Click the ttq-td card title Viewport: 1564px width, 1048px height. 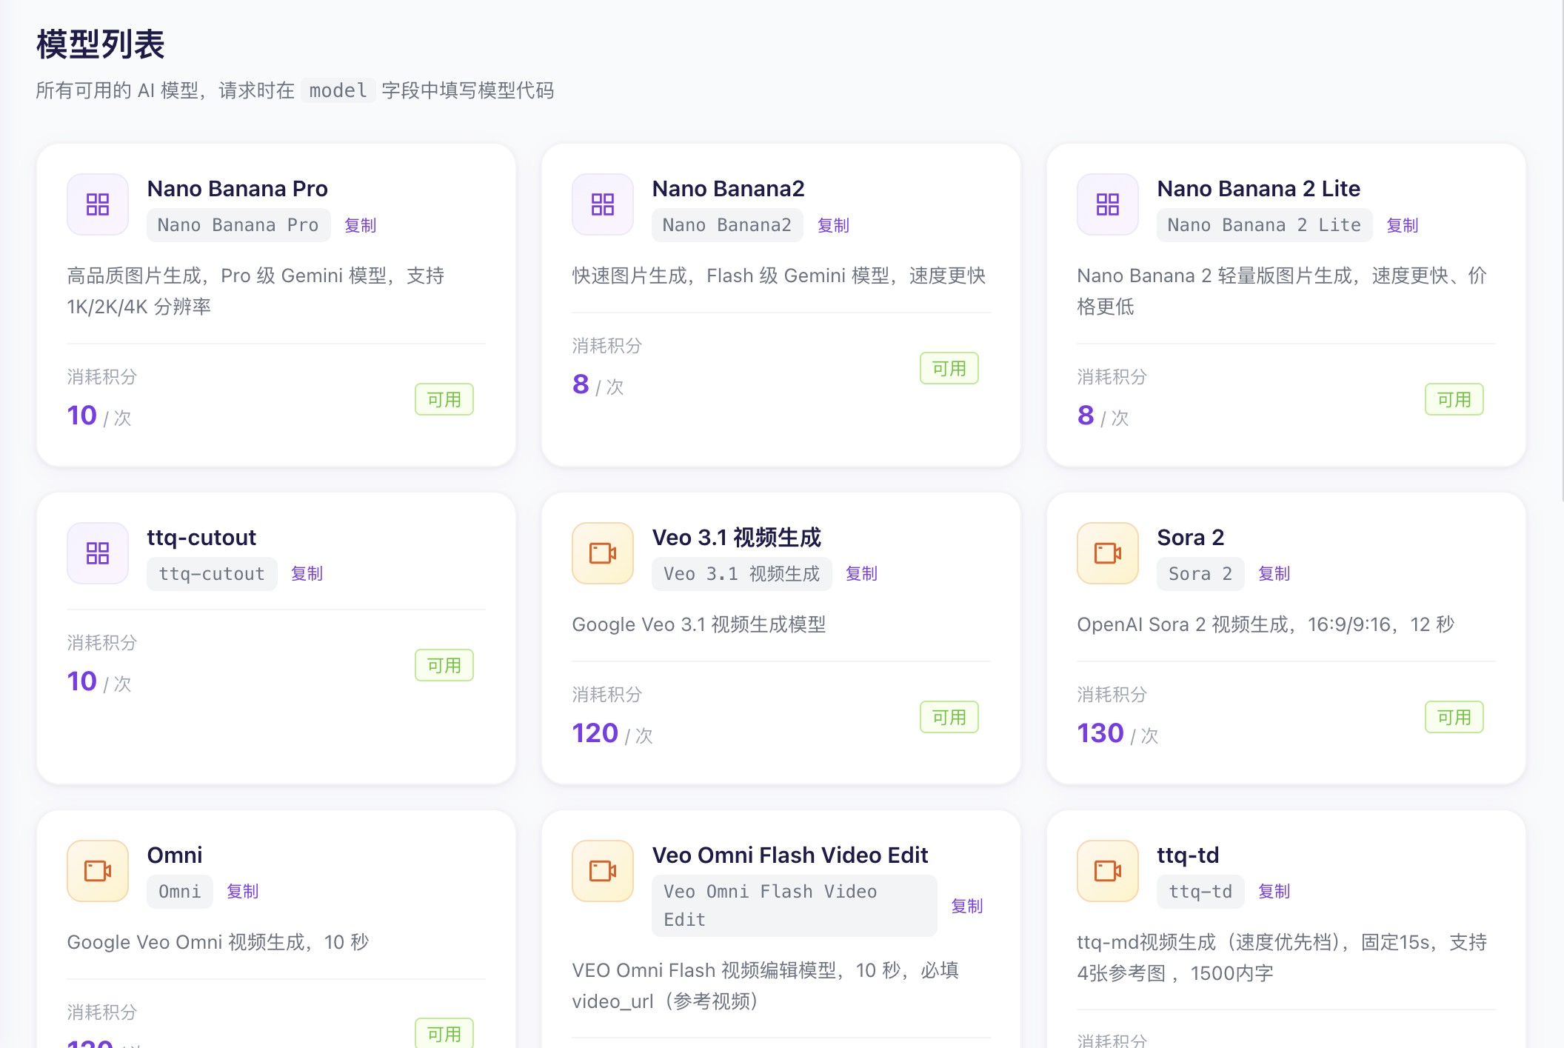1189,855
